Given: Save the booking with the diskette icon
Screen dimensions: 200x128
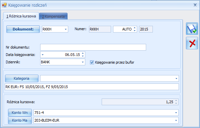Looking at the screenshot, I should 192,29.
